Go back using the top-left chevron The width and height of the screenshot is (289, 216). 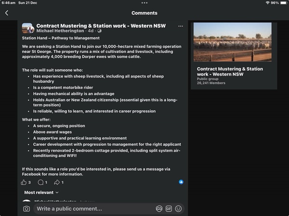tap(6, 13)
